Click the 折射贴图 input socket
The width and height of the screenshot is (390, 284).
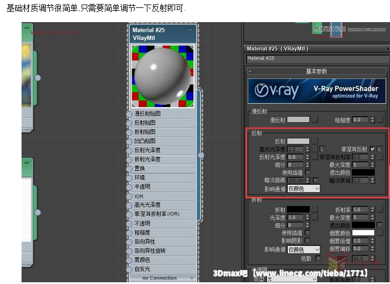129,132
